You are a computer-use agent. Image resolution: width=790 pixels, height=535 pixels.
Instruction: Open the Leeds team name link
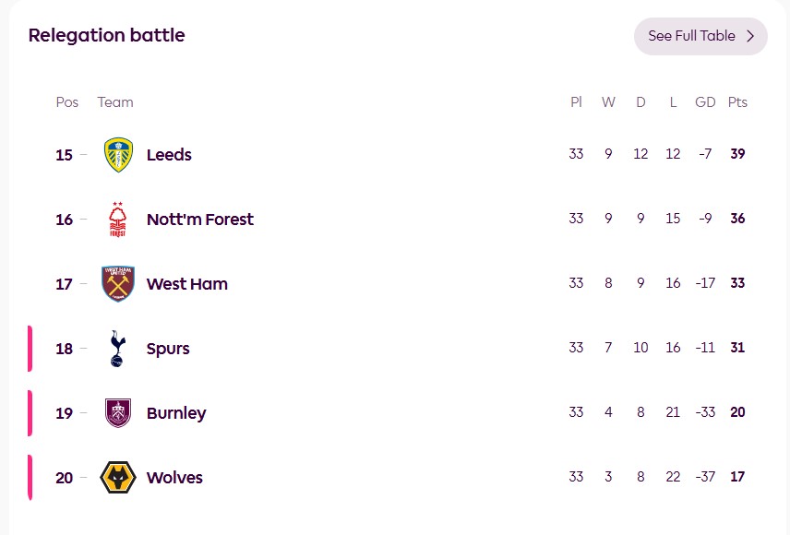[169, 155]
